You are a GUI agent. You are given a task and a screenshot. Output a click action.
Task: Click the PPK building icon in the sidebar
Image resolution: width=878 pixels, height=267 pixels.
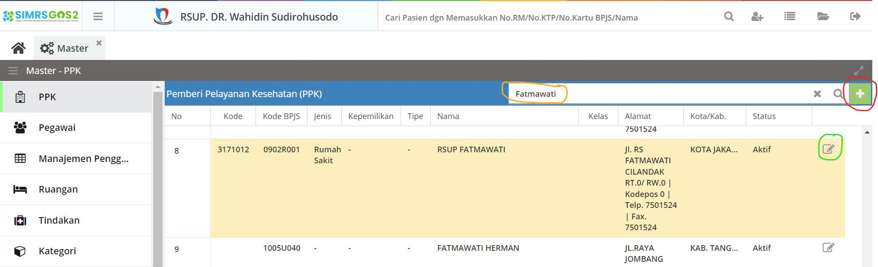20,97
